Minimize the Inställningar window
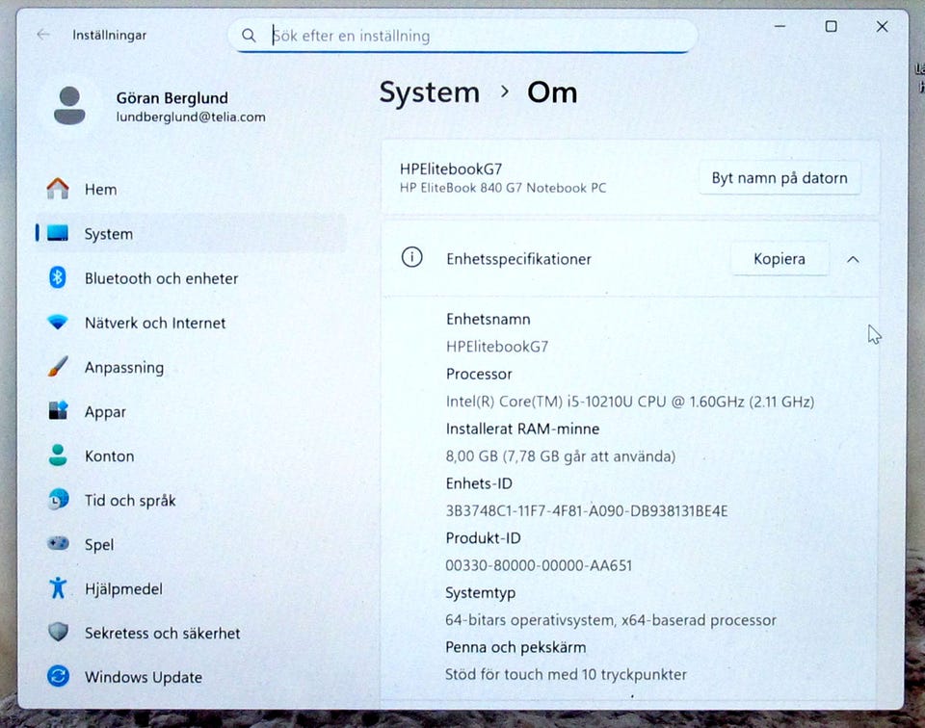Viewport: 925px width, 728px height. coord(780,27)
